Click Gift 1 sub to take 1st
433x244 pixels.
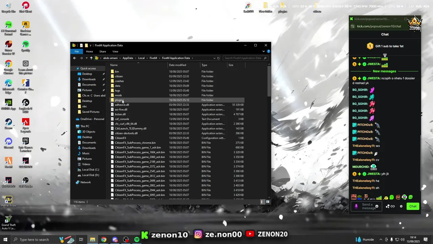[x=385, y=46]
